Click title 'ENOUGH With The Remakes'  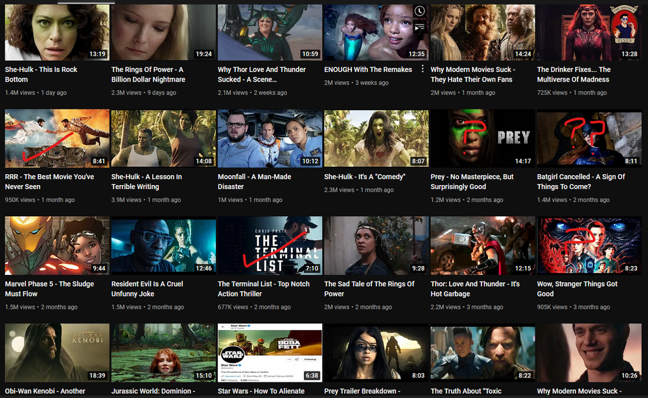click(368, 69)
